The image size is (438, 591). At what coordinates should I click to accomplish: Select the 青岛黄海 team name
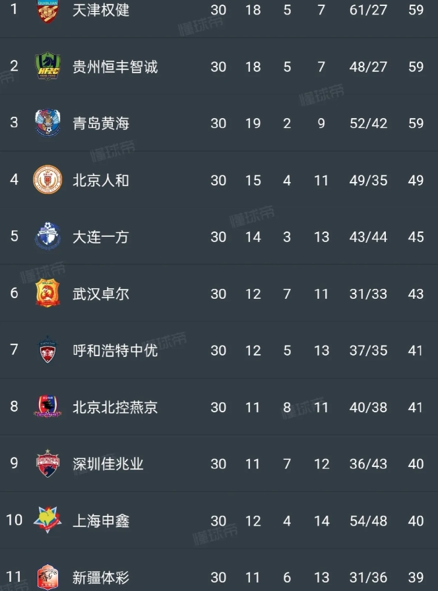click(x=101, y=123)
